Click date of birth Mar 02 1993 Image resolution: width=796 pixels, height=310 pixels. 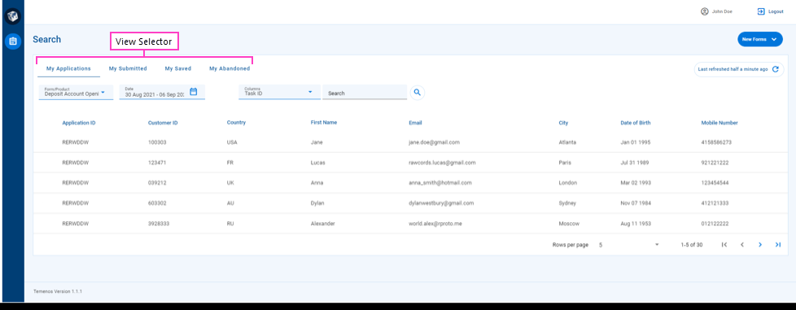(x=636, y=182)
